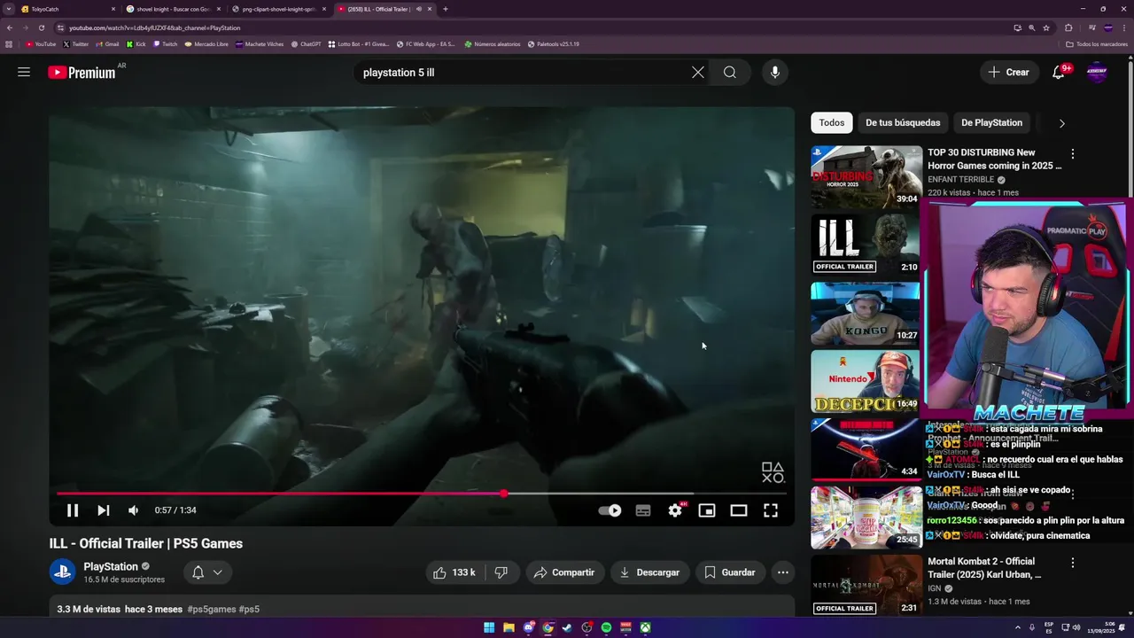Open Todos los marcadores folder
Image resolution: width=1134 pixels, height=638 pixels.
pyautogui.click(x=1097, y=44)
